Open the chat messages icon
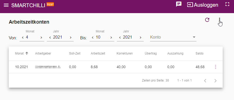The image size is (234, 100). coord(179,4)
